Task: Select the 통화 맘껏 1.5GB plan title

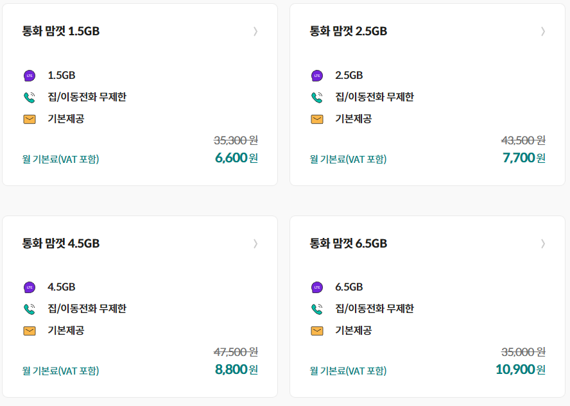Action: coord(61,31)
